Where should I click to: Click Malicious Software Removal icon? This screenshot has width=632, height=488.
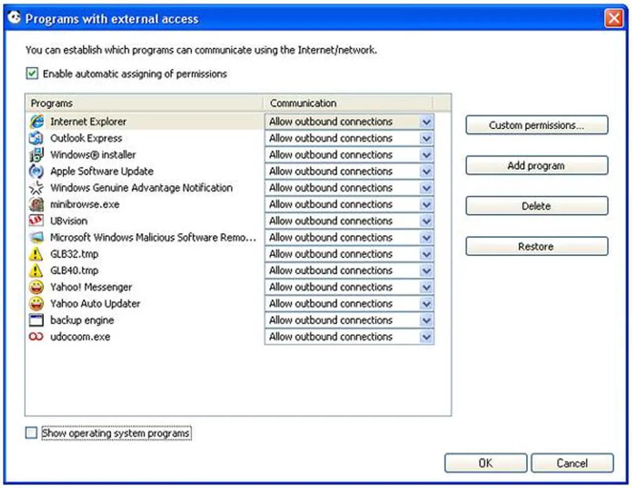pyautogui.click(x=37, y=237)
